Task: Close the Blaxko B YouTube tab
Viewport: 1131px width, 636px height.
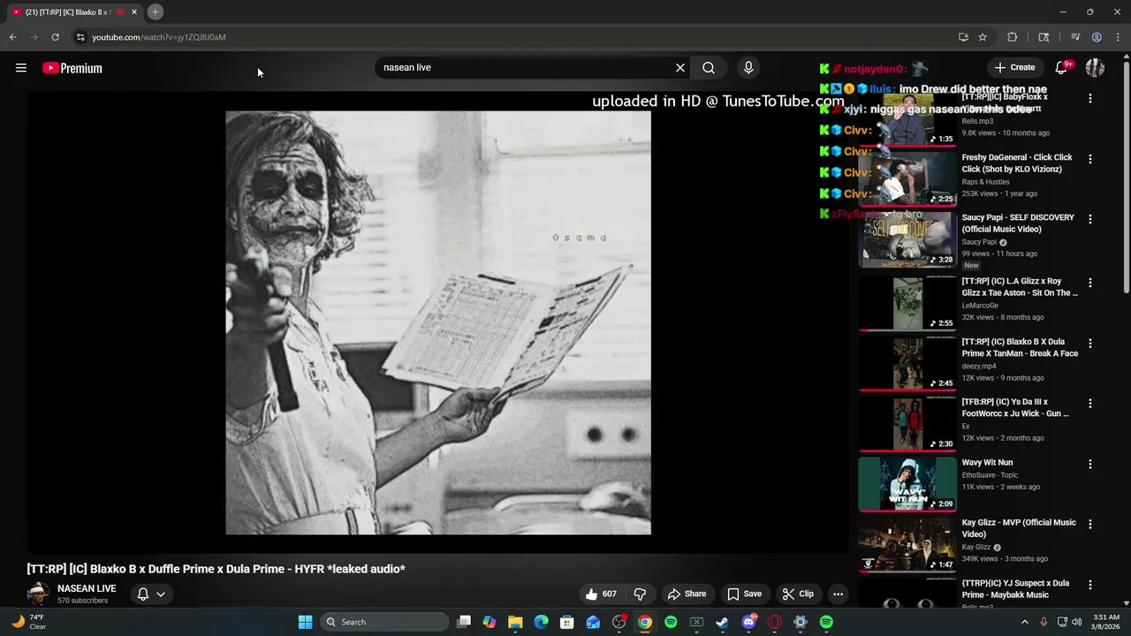Action: coord(134,12)
